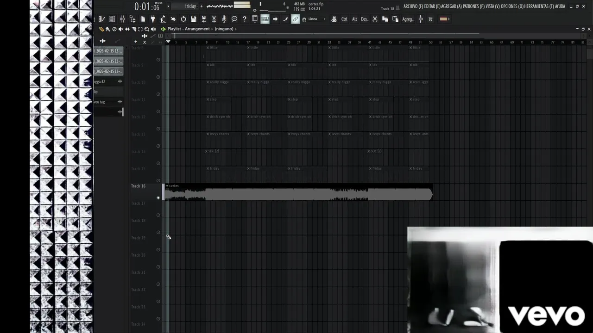Save project with the floppy disk icon
Image resolution: width=593 pixels, height=333 pixels.
point(194,19)
